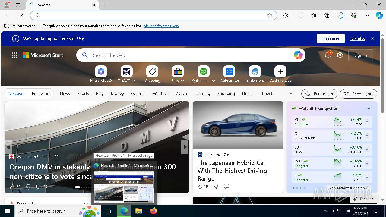
Task: Click the Edge address bar
Action: pyautogui.click(x=153, y=15)
